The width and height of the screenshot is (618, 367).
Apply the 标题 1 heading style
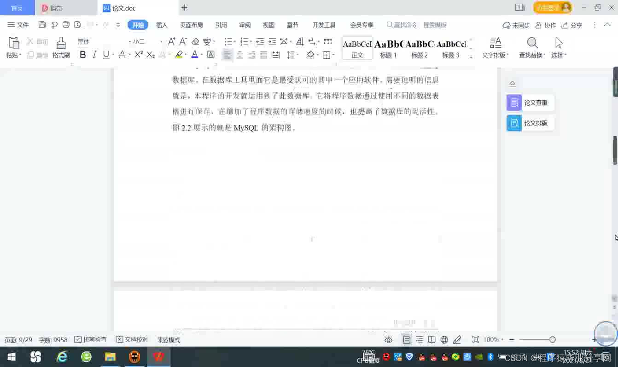click(388, 48)
